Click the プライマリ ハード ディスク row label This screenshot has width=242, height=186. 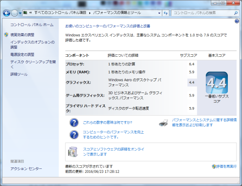85,108
